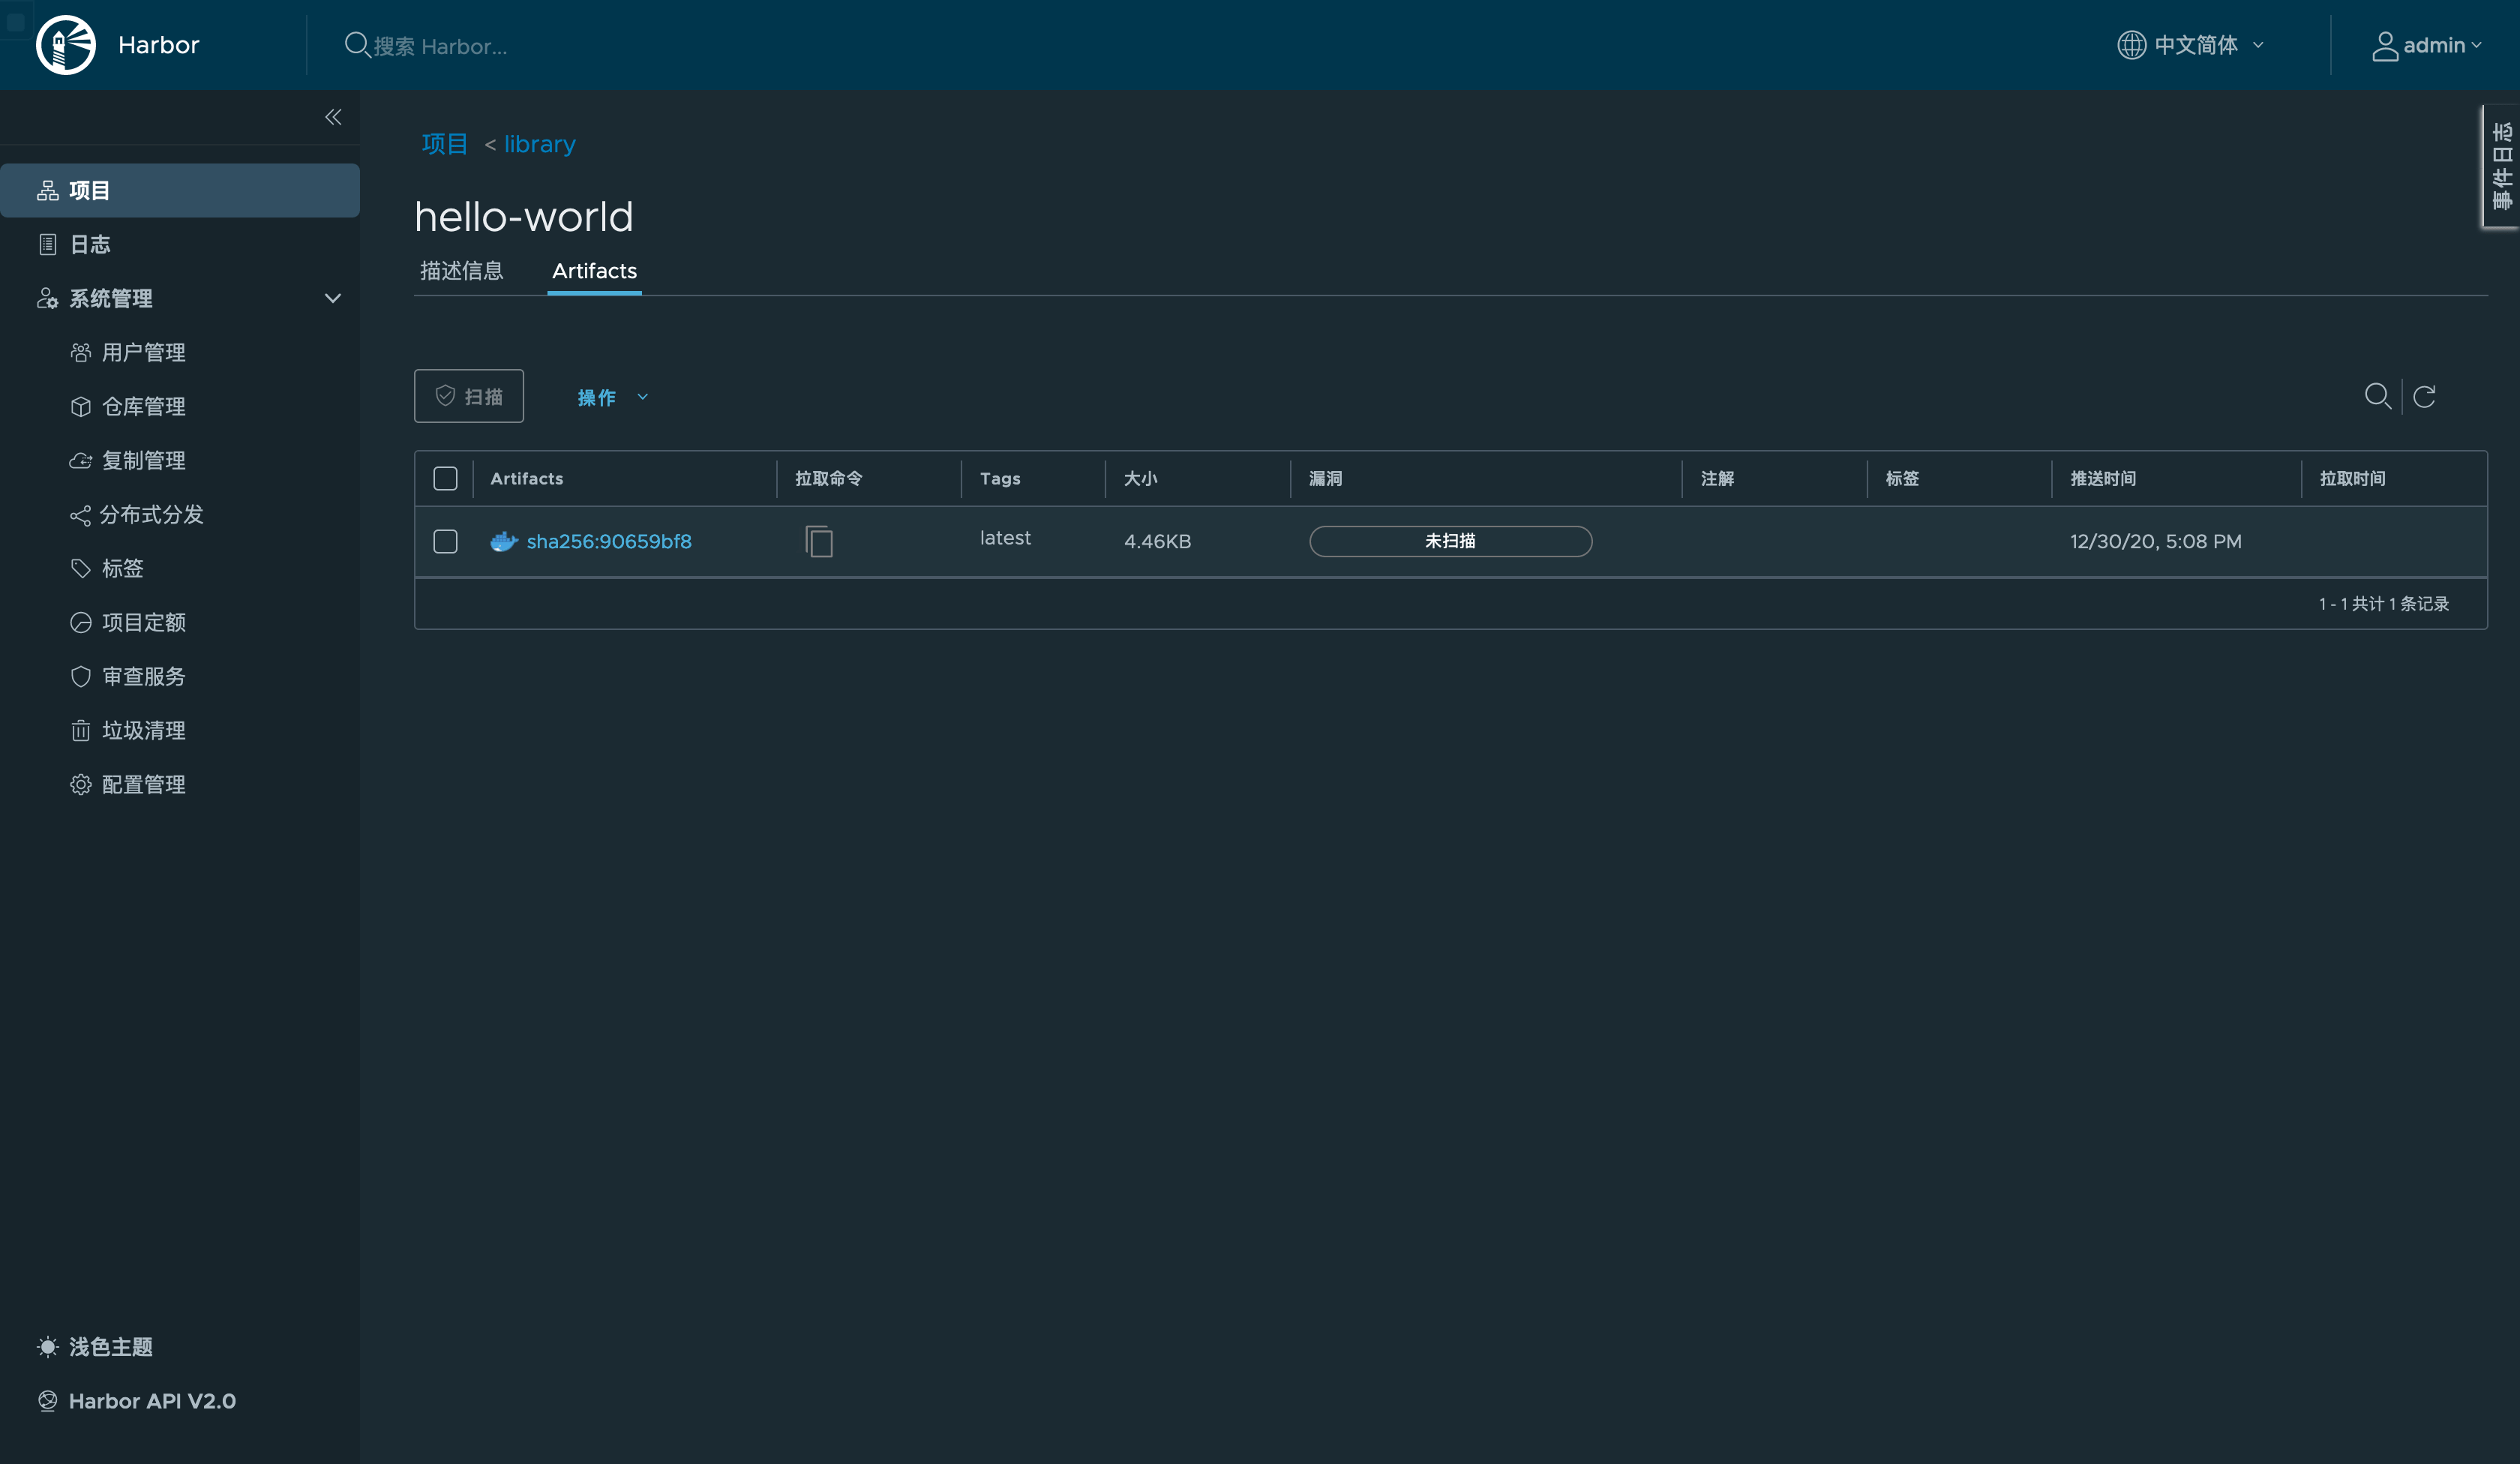Collapse the 系统管理 section chevron
Viewport: 2520px width, 1464px height.
coord(333,298)
